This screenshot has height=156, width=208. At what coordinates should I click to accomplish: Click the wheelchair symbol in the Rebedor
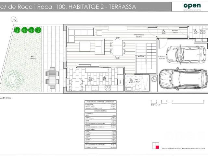[x=163, y=32]
